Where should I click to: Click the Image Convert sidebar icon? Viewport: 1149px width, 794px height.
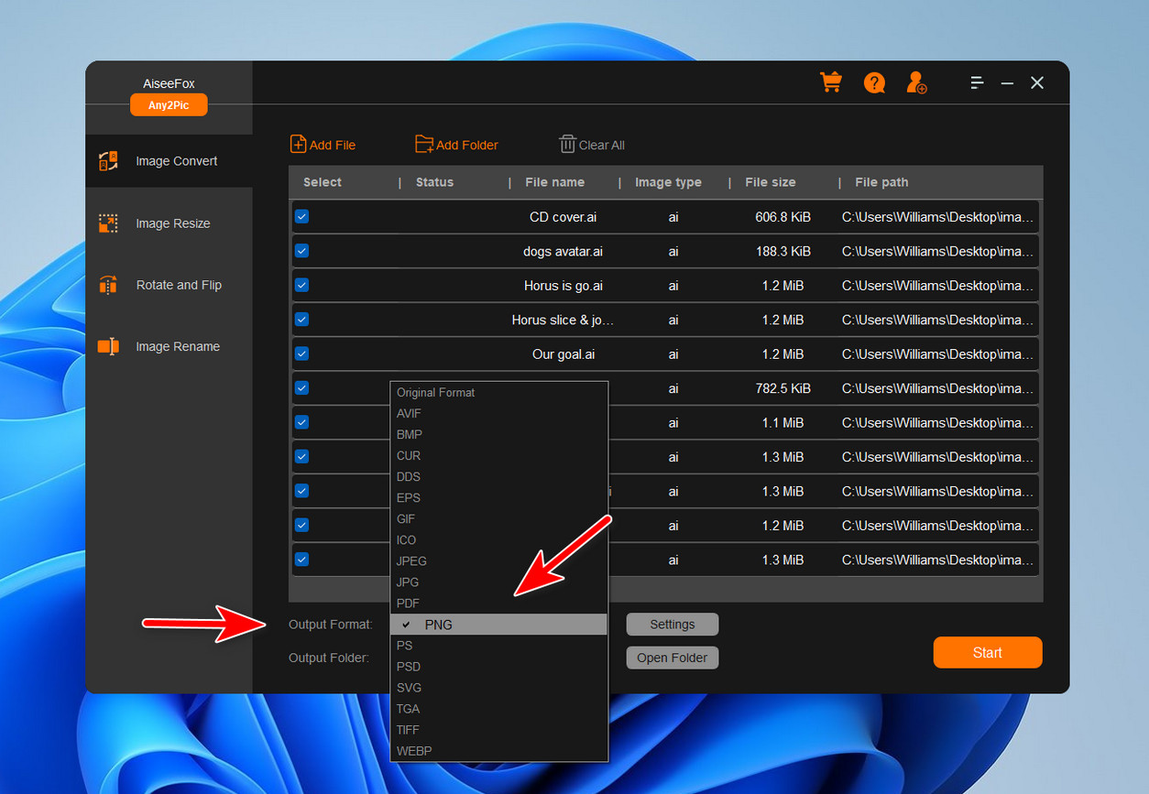point(108,161)
